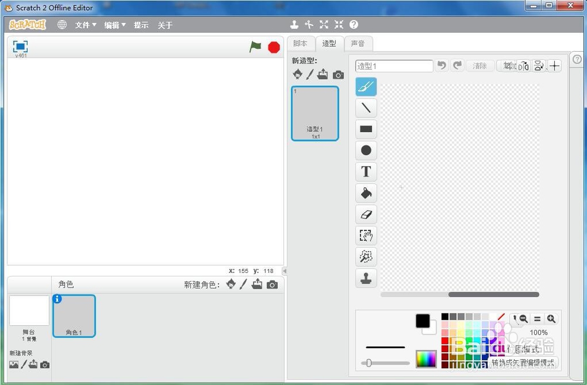Pick the black foreground color swatch
The image size is (587, 385).
[x=423, y=320]
